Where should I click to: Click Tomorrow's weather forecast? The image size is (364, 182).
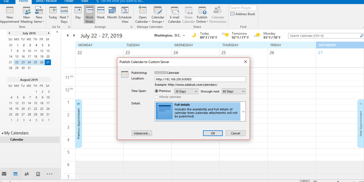(x=235, y=35)
